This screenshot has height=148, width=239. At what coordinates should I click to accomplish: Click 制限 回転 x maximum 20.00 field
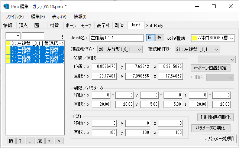(125, 104)
